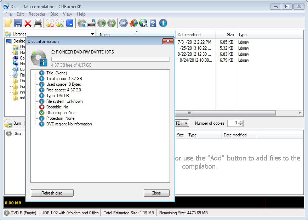The height and width of the screenshot is (220, 308).
Task: Click the Number of copies field
Action: point(233,123)
